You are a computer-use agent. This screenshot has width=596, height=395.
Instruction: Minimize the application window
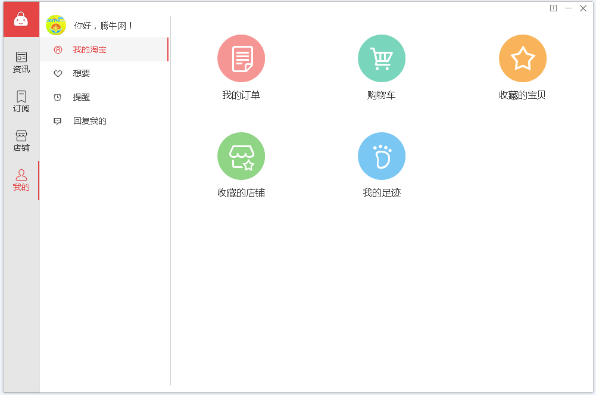568,8
